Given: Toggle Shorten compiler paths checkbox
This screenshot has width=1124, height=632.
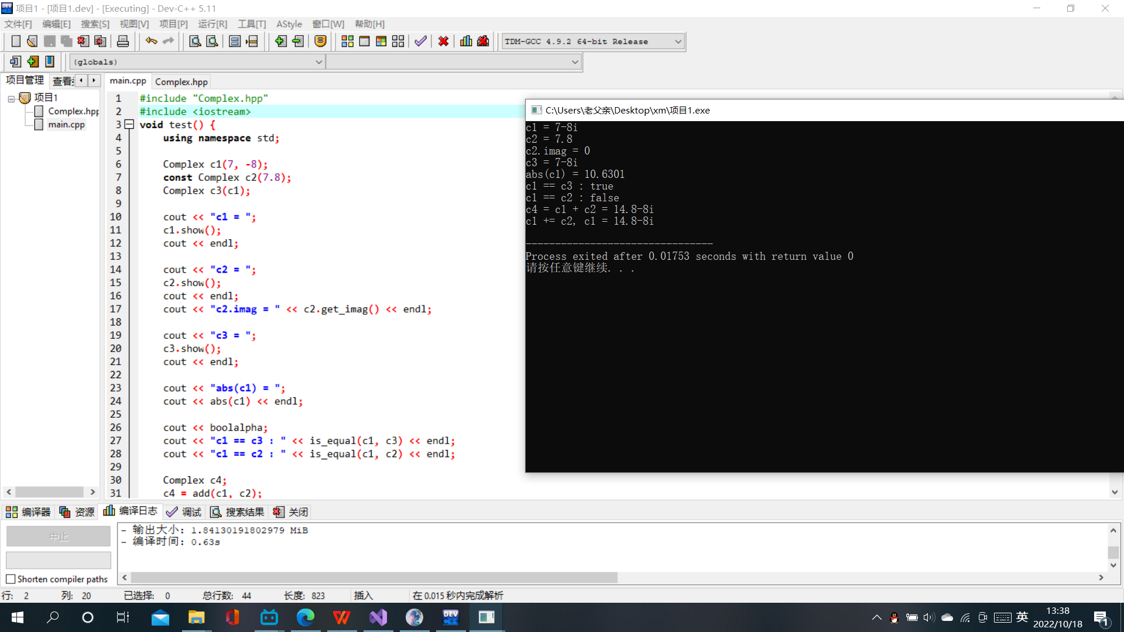Looking at the screenshot, I should click(11, 579).
